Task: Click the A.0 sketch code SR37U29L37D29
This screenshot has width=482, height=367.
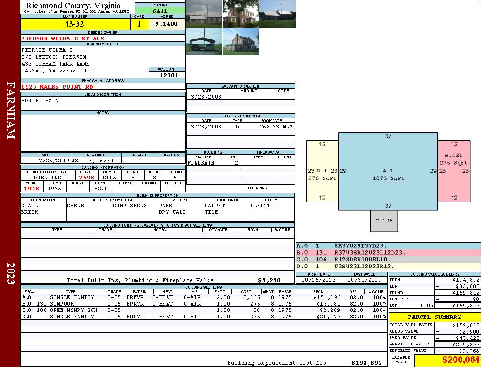Action: tap(360, 246)
